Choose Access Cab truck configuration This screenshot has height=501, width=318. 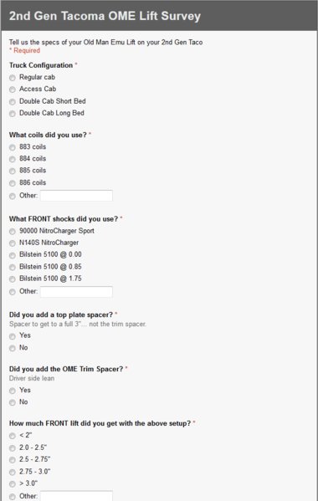pyautogui.click(x=13, y=89)
